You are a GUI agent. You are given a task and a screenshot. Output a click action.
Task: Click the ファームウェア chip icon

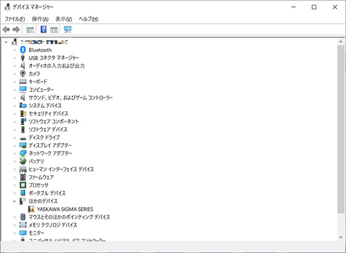23,177
